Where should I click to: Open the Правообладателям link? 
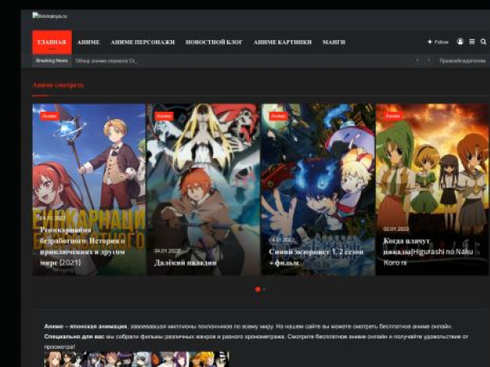(x=462, y=61)
